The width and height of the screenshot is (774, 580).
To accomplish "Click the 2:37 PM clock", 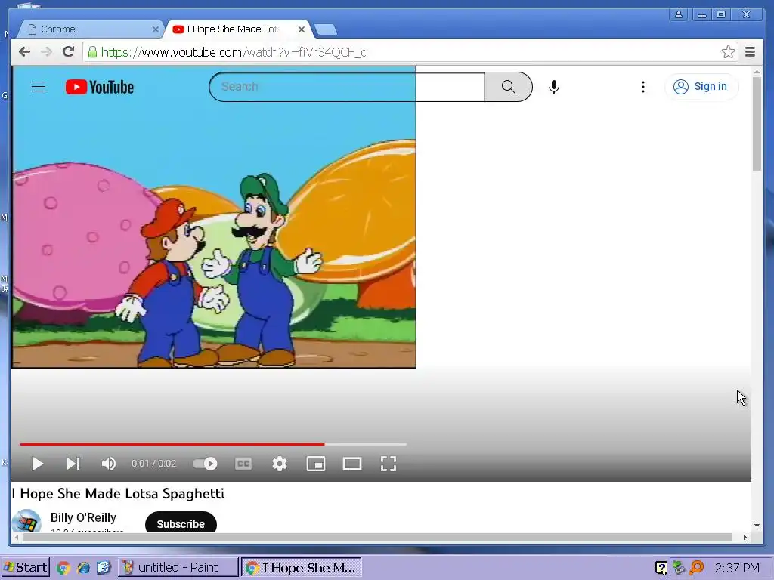I will tap(737, 568).
